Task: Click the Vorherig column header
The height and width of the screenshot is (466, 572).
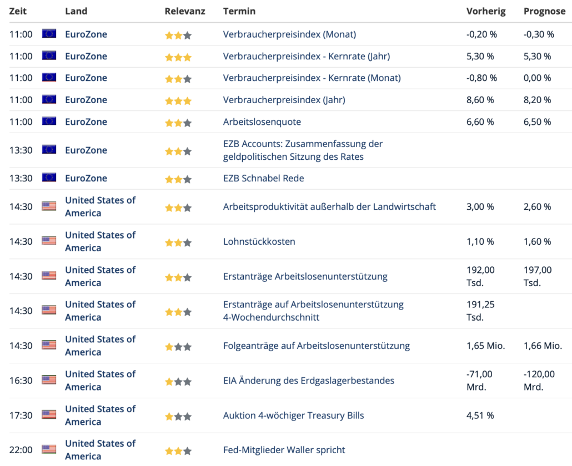Action: coord(486,11)
